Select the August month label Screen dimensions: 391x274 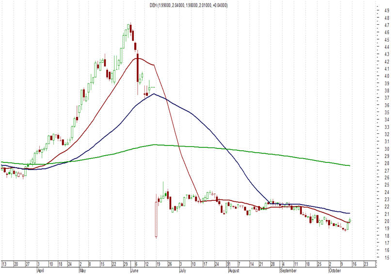(x=234, y=271)
